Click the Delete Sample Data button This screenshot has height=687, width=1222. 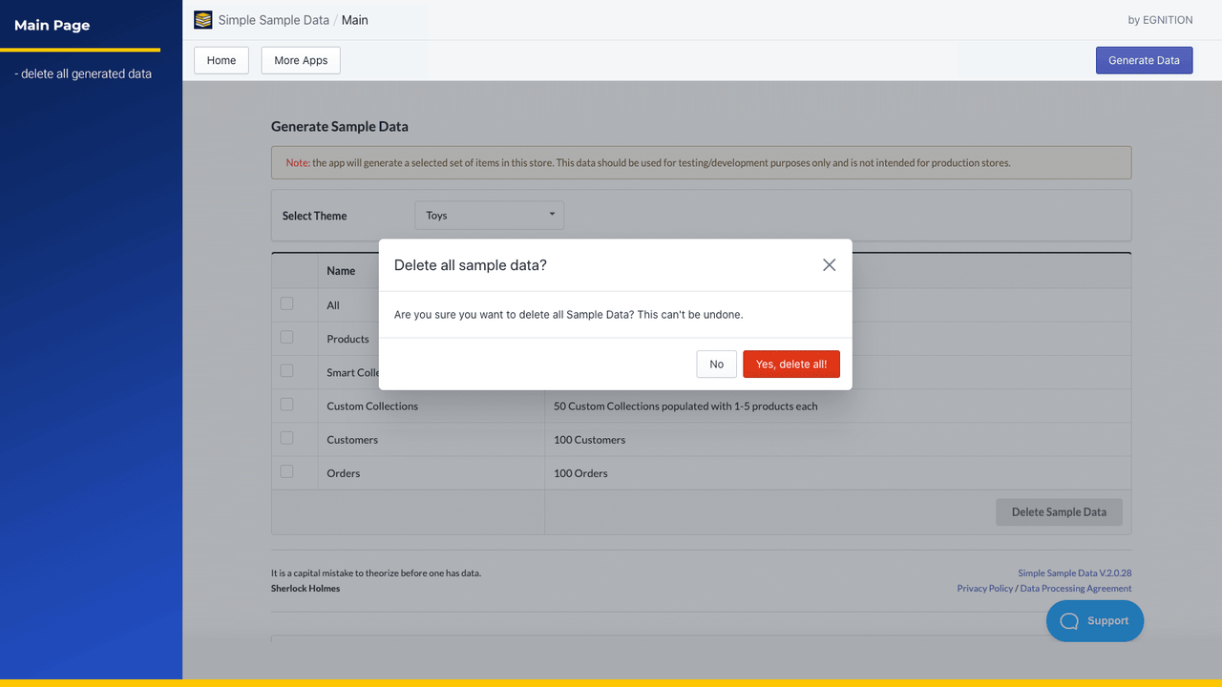pos(1059,511)
